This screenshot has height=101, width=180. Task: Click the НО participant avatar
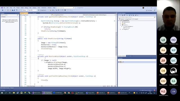click(x=174, y=40)
